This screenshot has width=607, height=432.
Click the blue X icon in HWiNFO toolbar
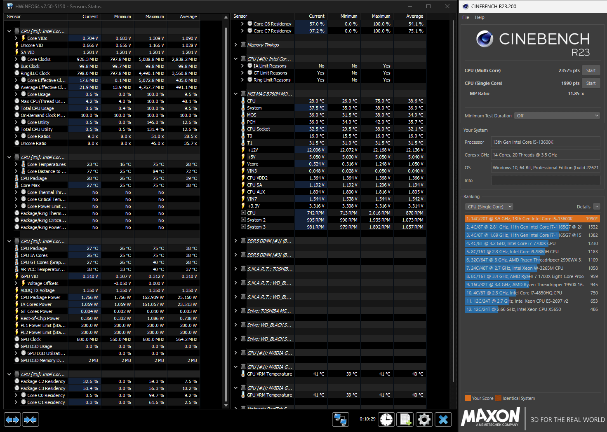point(443,419)
